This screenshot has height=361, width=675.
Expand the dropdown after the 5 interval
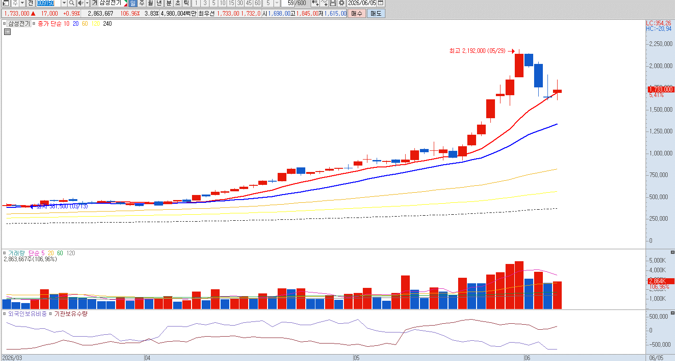[277, 3]
